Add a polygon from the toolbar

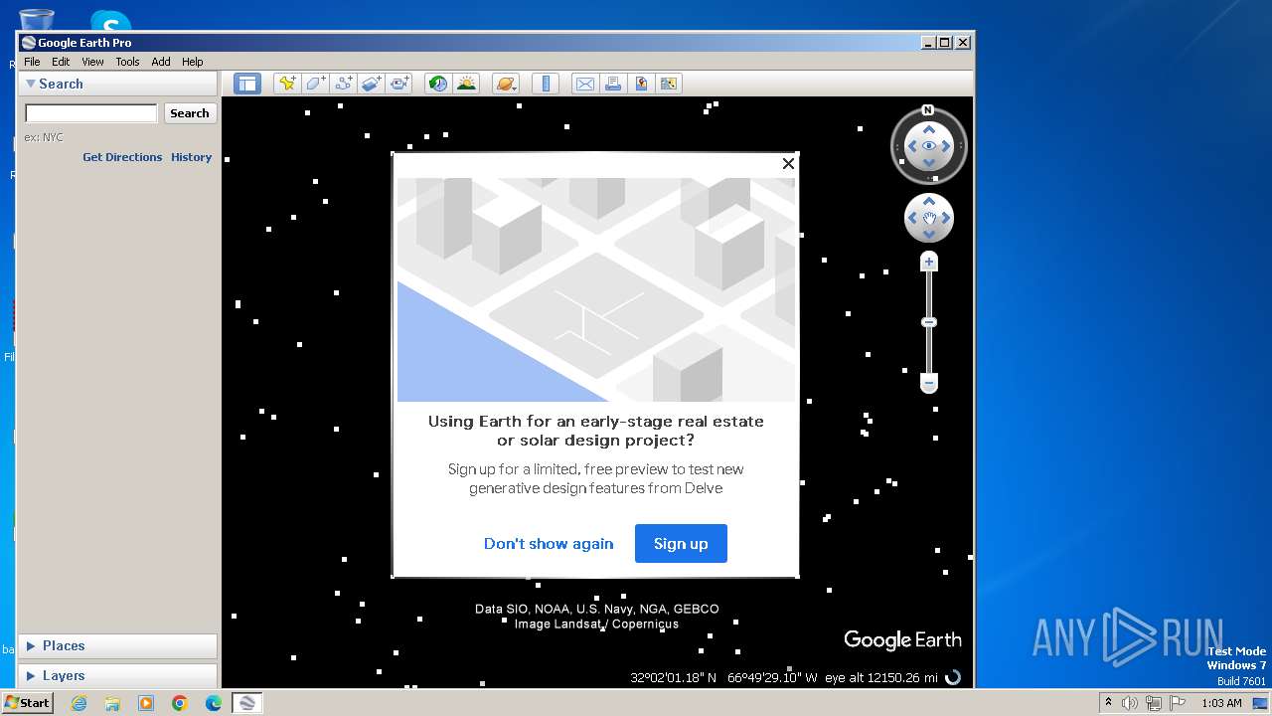click(x=315, y=84)
